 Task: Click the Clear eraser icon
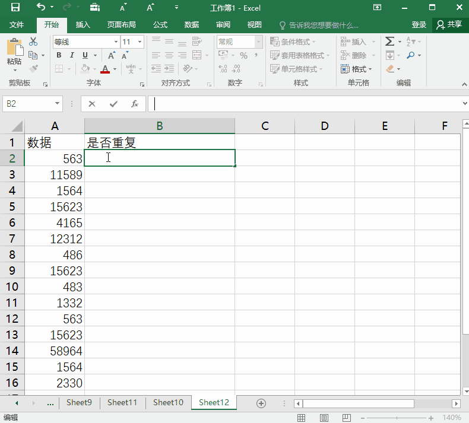(x=390, y=69)
